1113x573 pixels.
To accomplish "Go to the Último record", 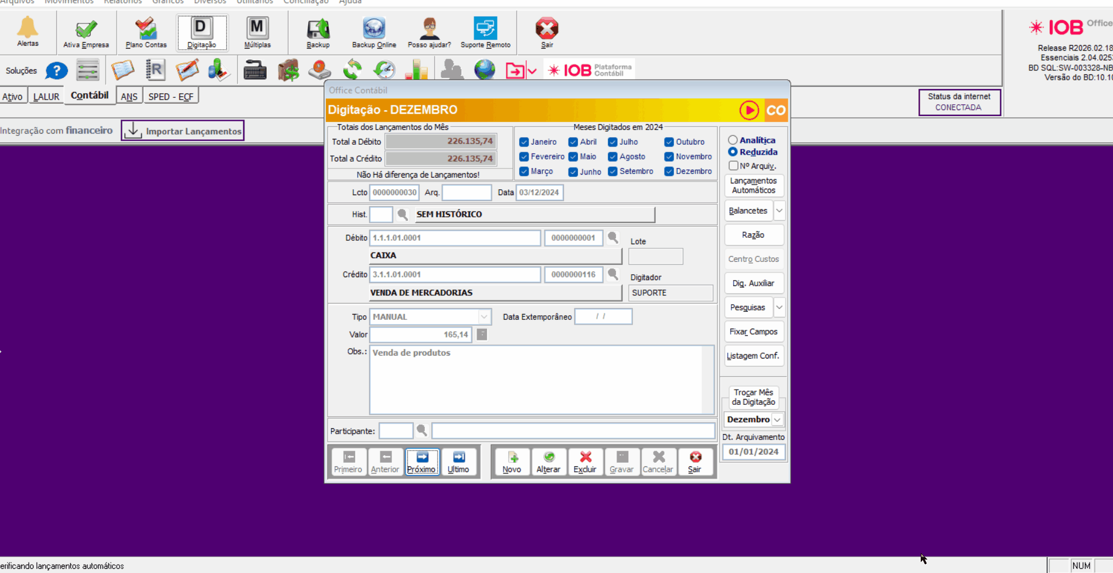I will pyautogui.click(x=458, y=462).
